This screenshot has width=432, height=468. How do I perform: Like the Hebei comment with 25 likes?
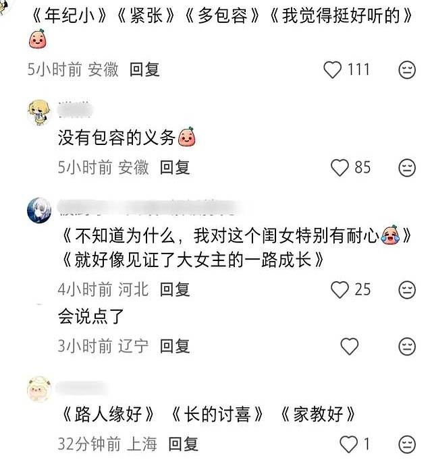[340, 289]
